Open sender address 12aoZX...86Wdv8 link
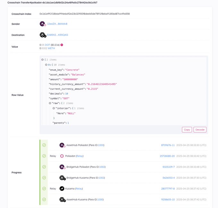This screenshot has width=218, height=208. point(57,24)
